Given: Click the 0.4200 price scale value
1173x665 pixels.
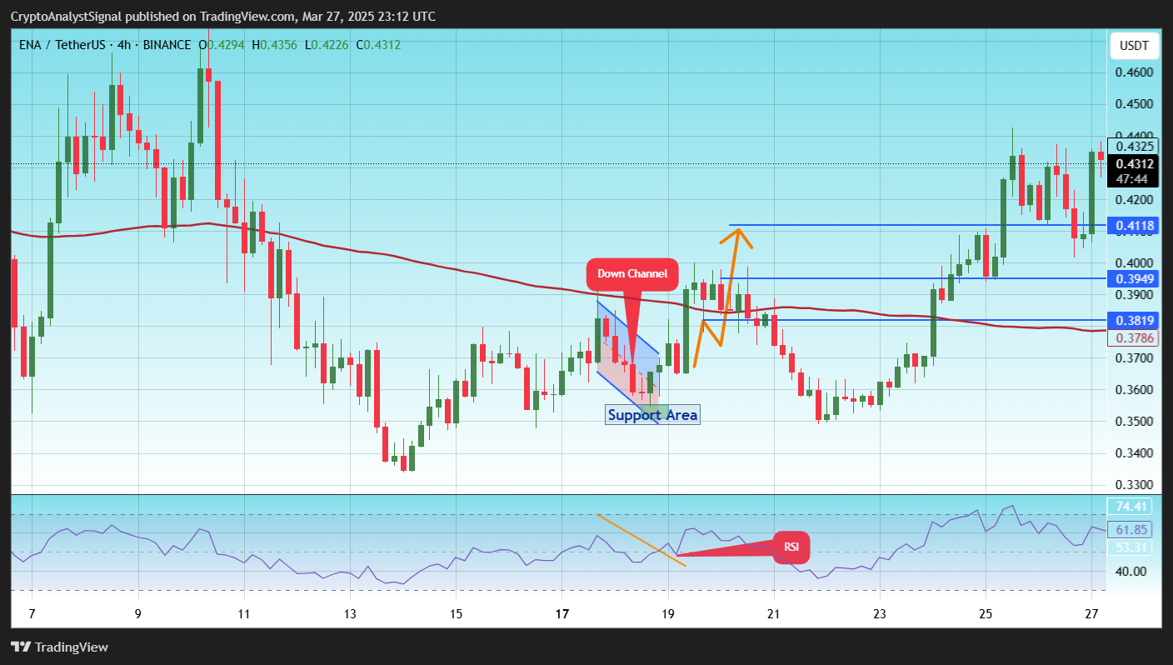Looking at the screenshot, I should [x=1134, y=200].
